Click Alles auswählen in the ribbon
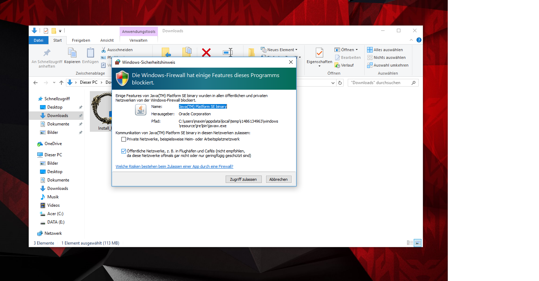 [x=385, y=50]
